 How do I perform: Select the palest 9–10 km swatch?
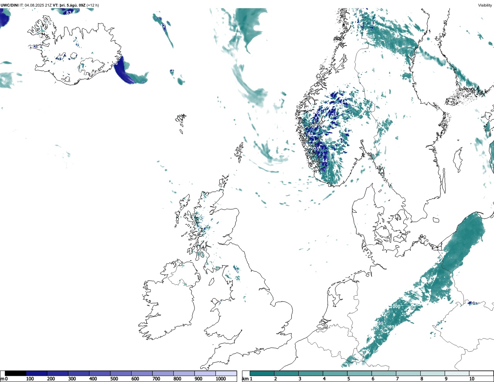click(x=457, y=373)
